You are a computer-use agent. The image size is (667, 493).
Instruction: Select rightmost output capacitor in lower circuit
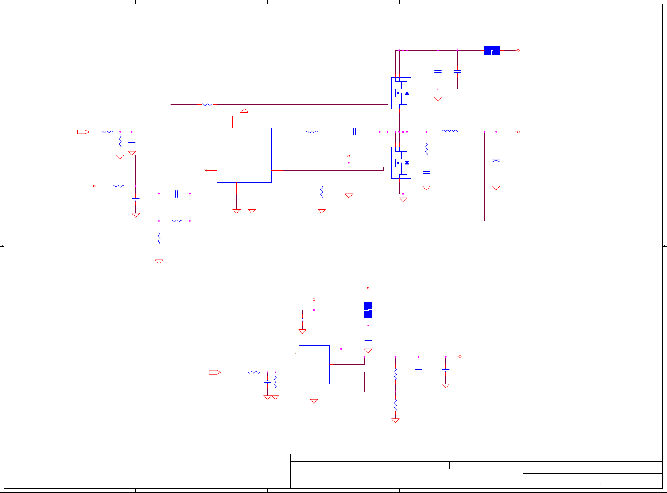coord(445,370)
